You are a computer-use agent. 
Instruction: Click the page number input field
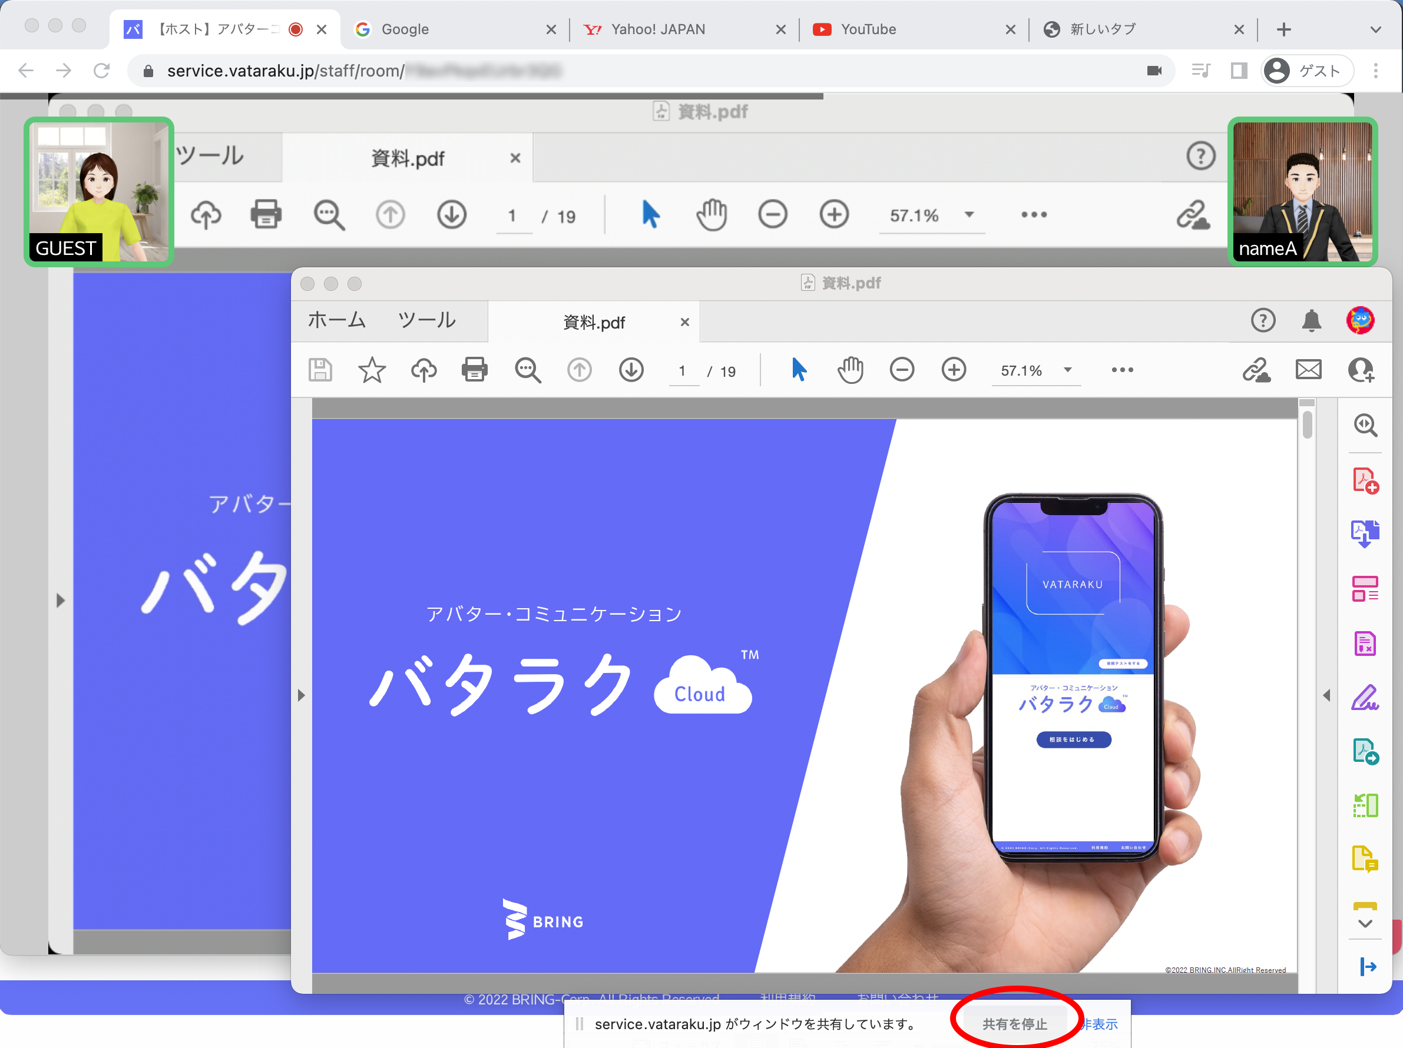point(683,371)
